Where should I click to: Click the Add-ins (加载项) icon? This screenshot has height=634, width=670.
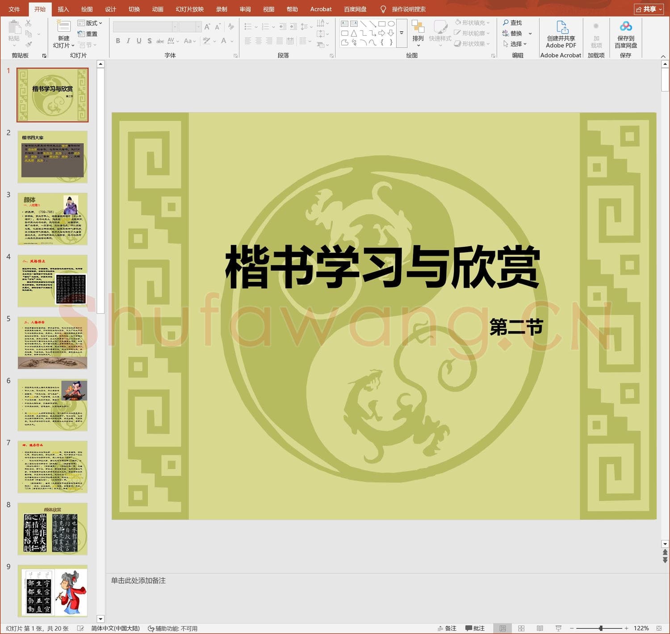pos(596,26)
